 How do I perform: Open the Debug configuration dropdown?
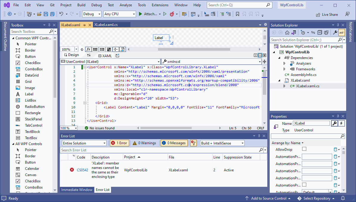pyautogui.click(x=92, y=14)
